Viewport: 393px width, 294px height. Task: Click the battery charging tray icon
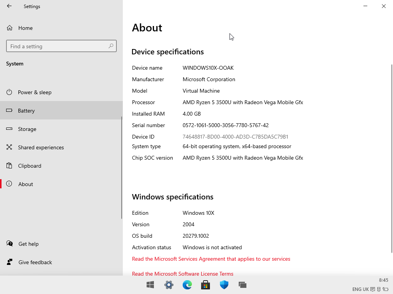pos(385,289)
